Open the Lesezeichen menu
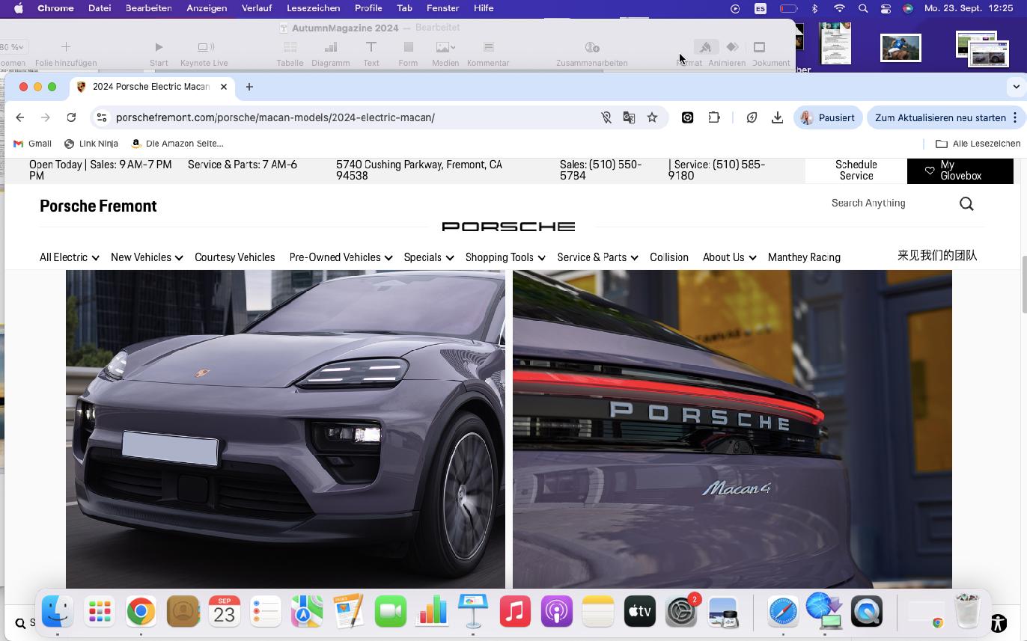This screenshot has width=1027, height=641. coord(313,8)
